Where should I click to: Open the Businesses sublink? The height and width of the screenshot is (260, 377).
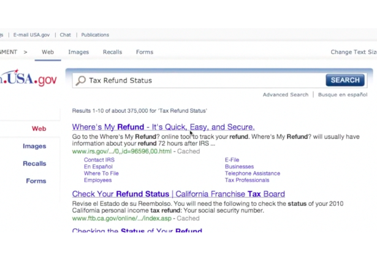[239, 166]
